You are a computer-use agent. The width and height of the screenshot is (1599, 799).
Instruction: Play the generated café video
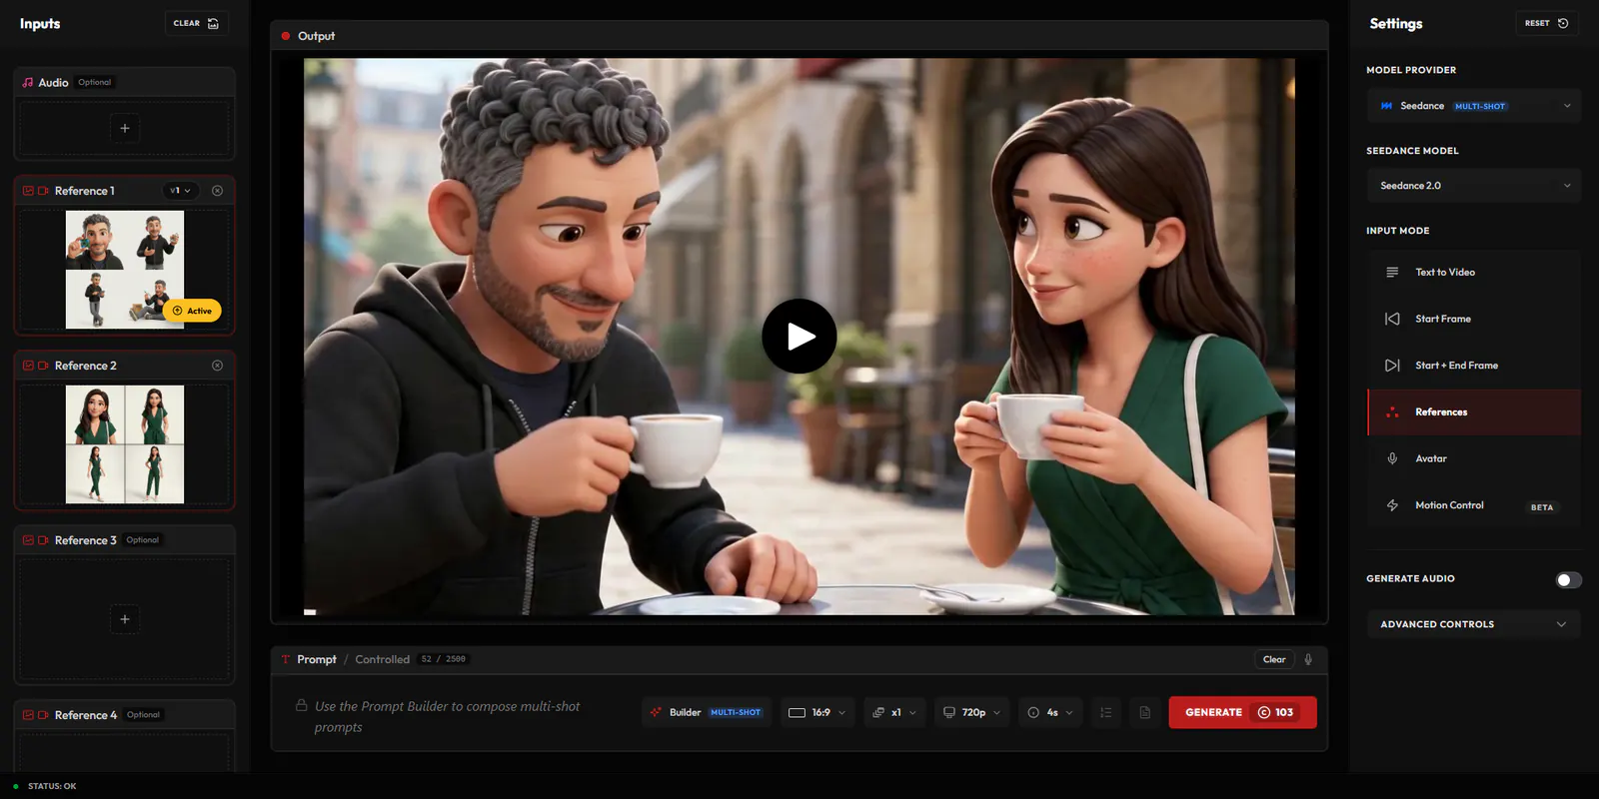tap(799, 337)
